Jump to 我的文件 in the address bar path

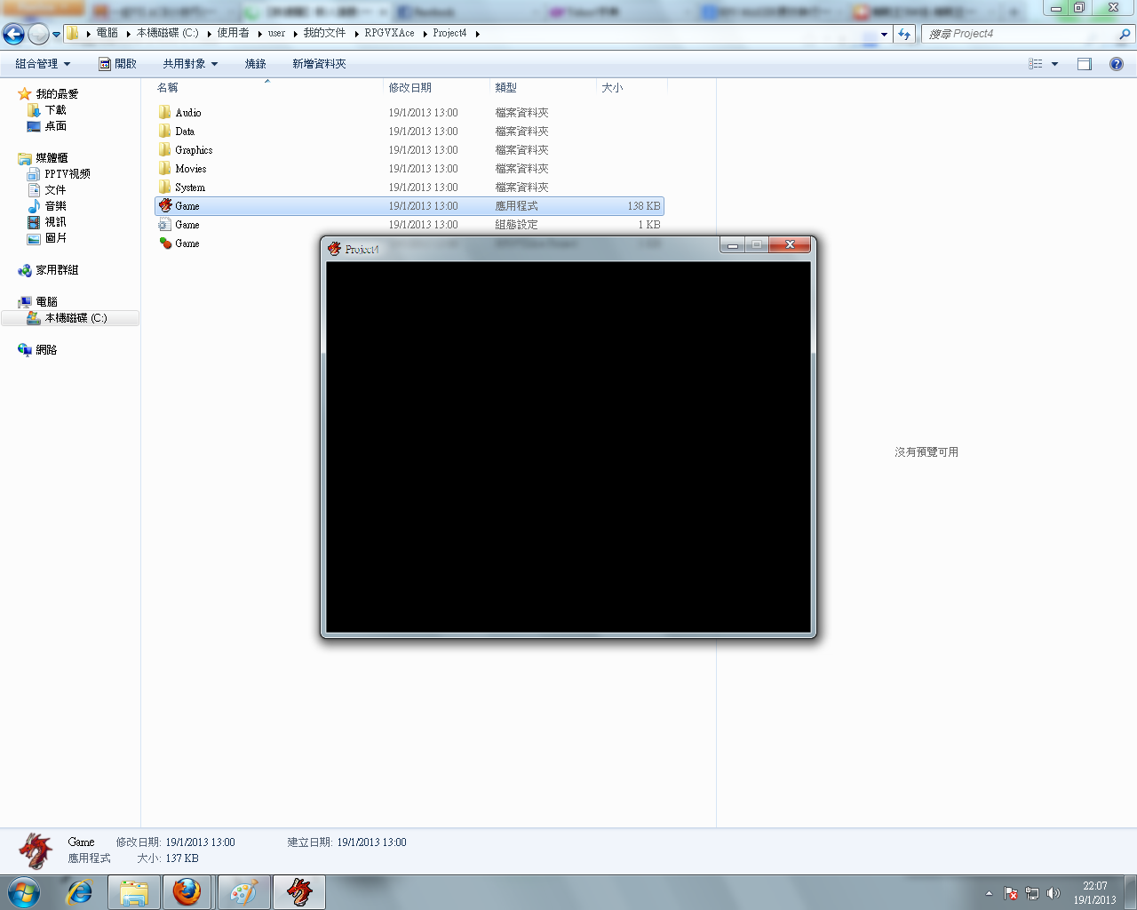coord(324,34)
